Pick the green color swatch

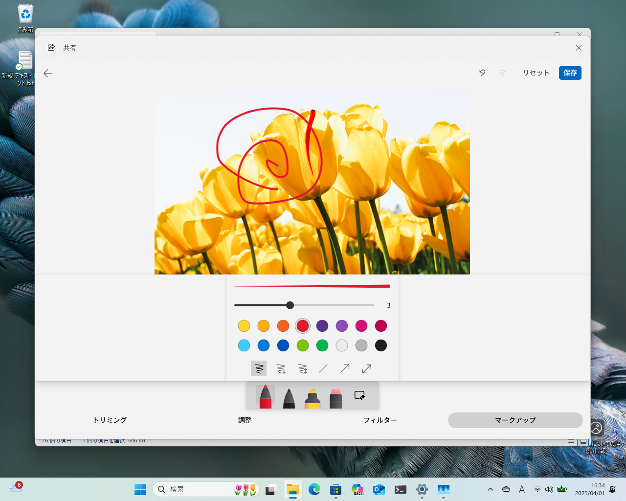coord(322,345)
